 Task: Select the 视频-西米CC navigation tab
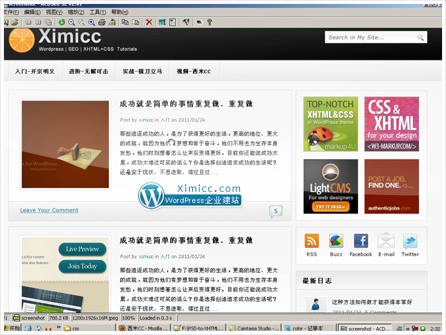(x=193, y=71)
